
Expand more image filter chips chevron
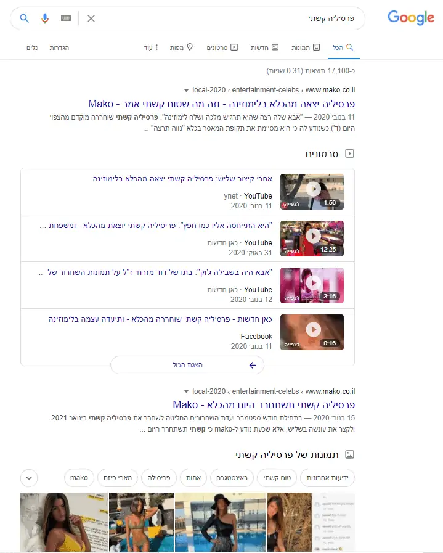29,478
